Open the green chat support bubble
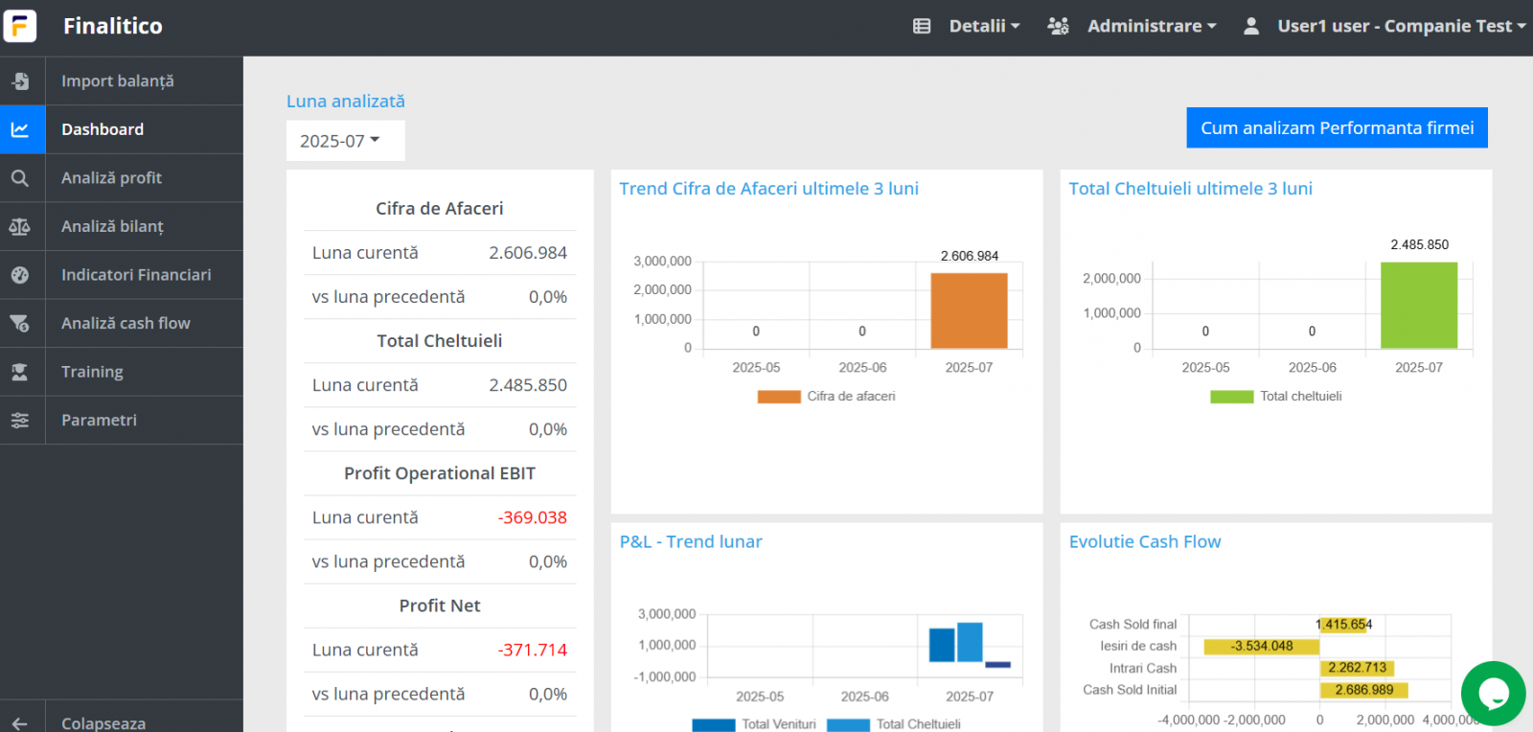Viewport: 1533px width, 732px height. click(x=1493, y=693)
